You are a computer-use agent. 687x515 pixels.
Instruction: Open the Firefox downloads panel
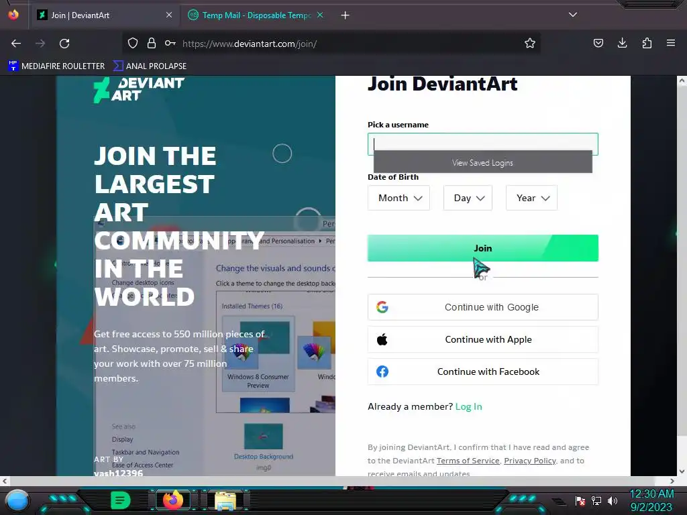click(622, 43)
